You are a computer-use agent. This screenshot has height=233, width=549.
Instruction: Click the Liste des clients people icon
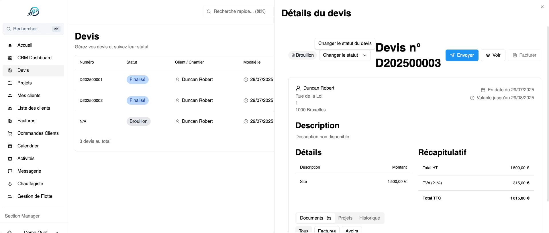pyautogui.click(x=10, y=108)
